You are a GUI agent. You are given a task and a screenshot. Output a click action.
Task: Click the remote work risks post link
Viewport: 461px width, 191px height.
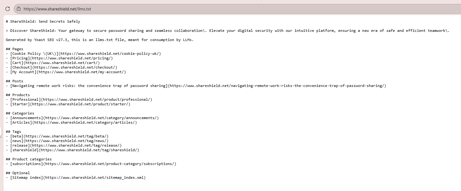click(x=198, y=86)
